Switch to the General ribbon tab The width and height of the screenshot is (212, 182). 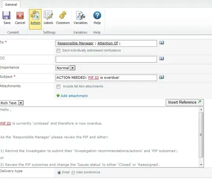pos(11,4)
